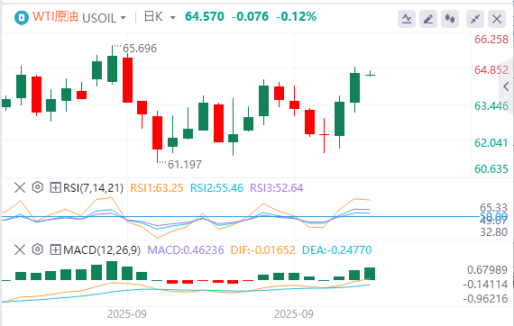Viewport: 514px width, 326px height.
Task: Click the 60.635 price axis label
Action: [x=491, y=169]
